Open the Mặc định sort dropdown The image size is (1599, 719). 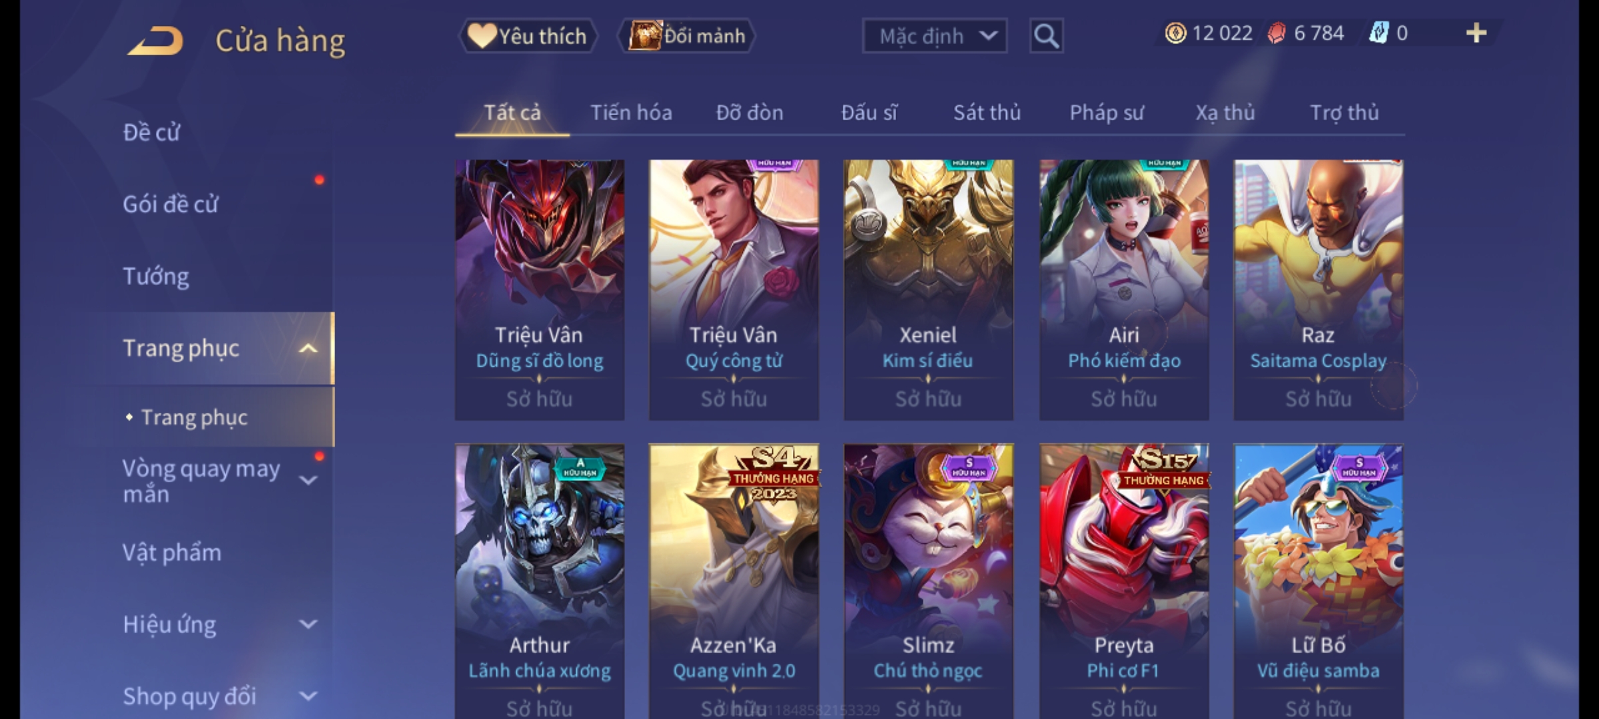coord(934,36)
